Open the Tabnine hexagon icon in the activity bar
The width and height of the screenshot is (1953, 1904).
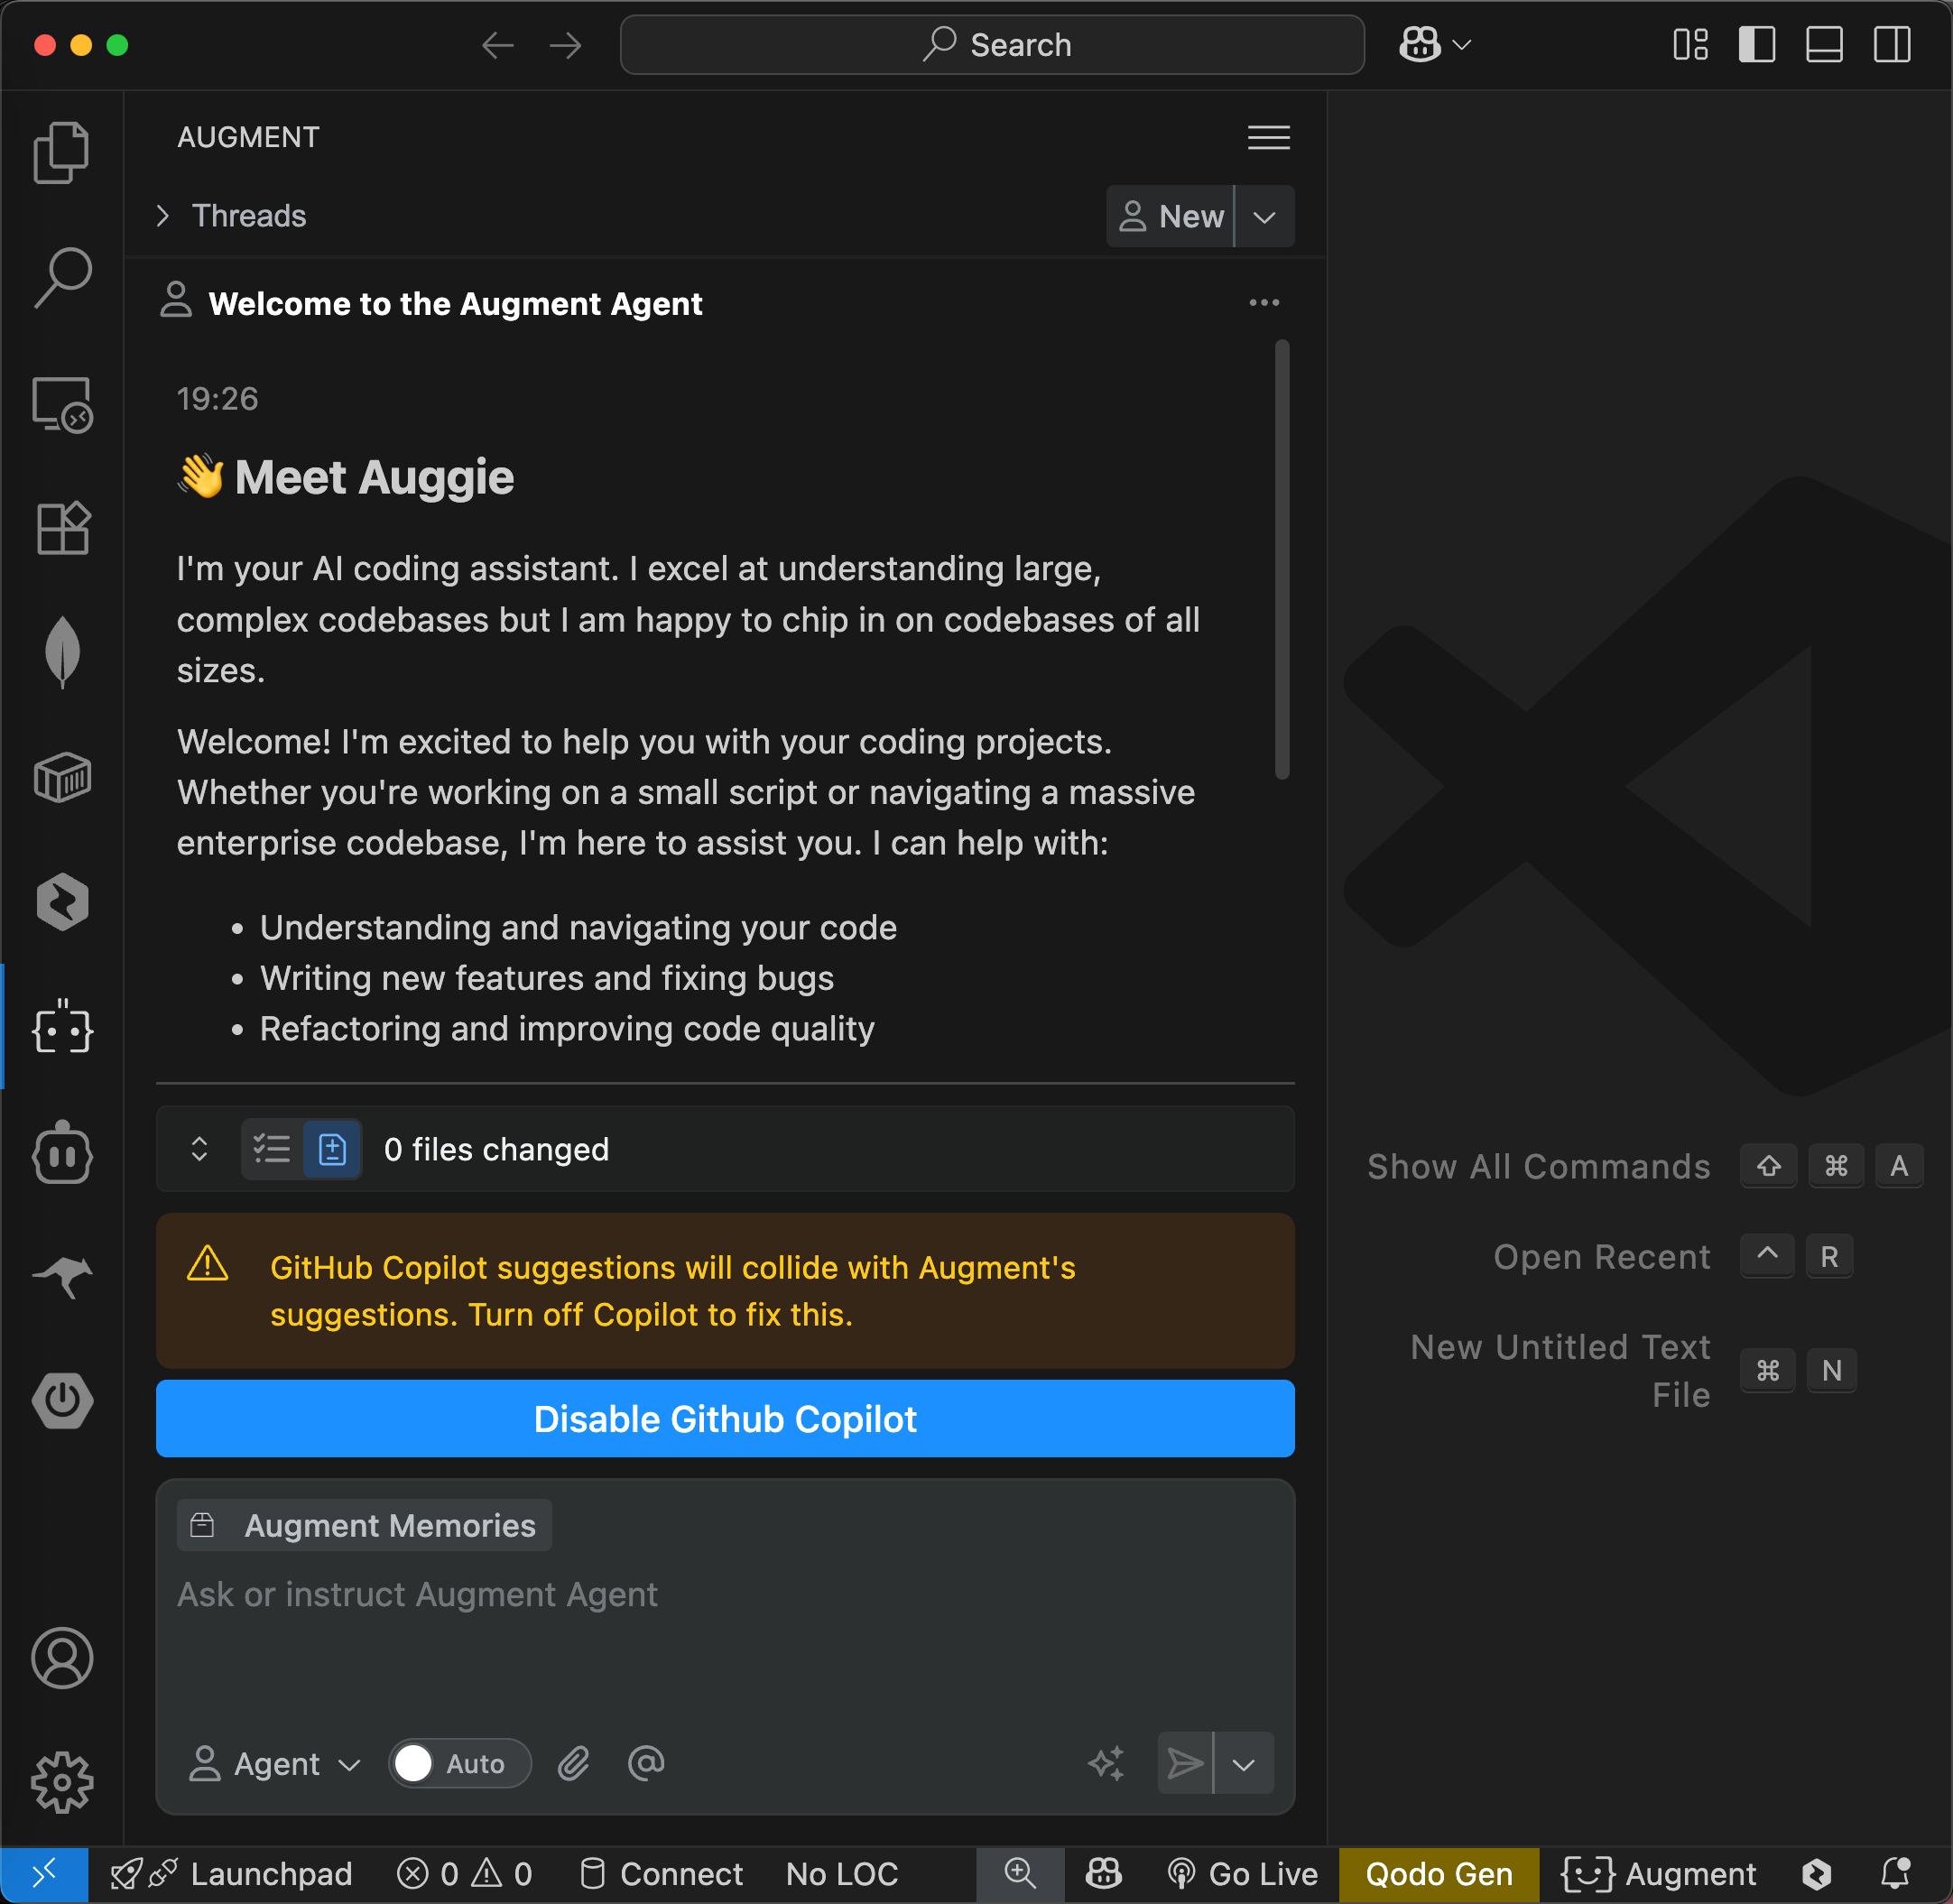click(x=62, y=903)
